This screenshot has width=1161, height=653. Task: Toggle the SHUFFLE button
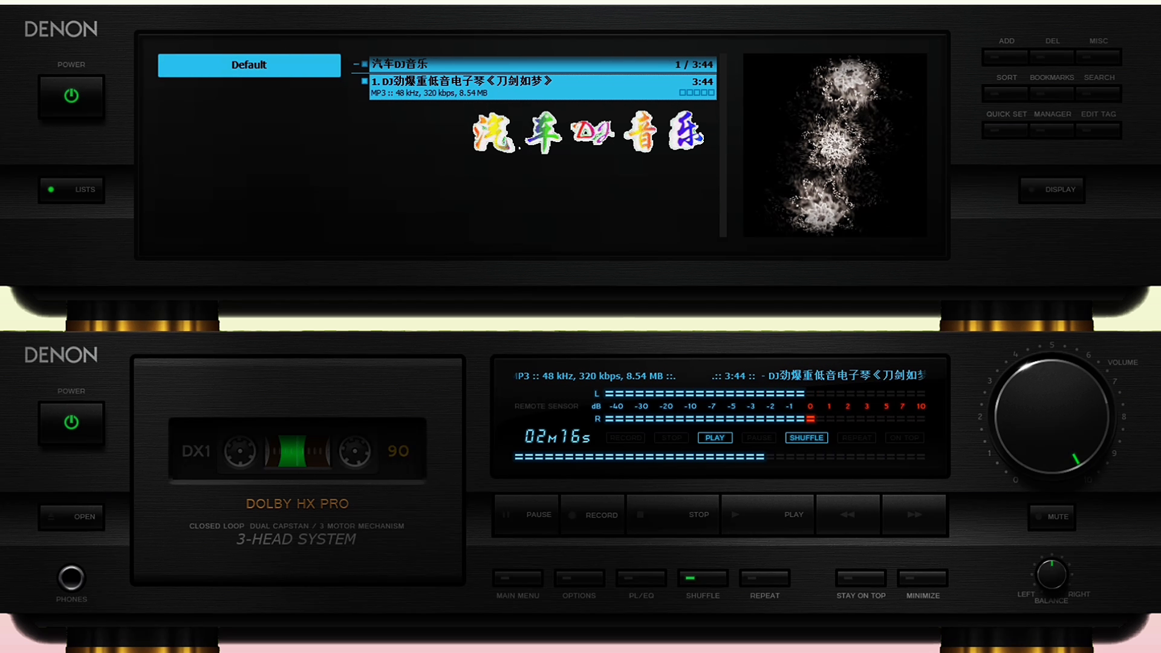[x=703, y=579]
